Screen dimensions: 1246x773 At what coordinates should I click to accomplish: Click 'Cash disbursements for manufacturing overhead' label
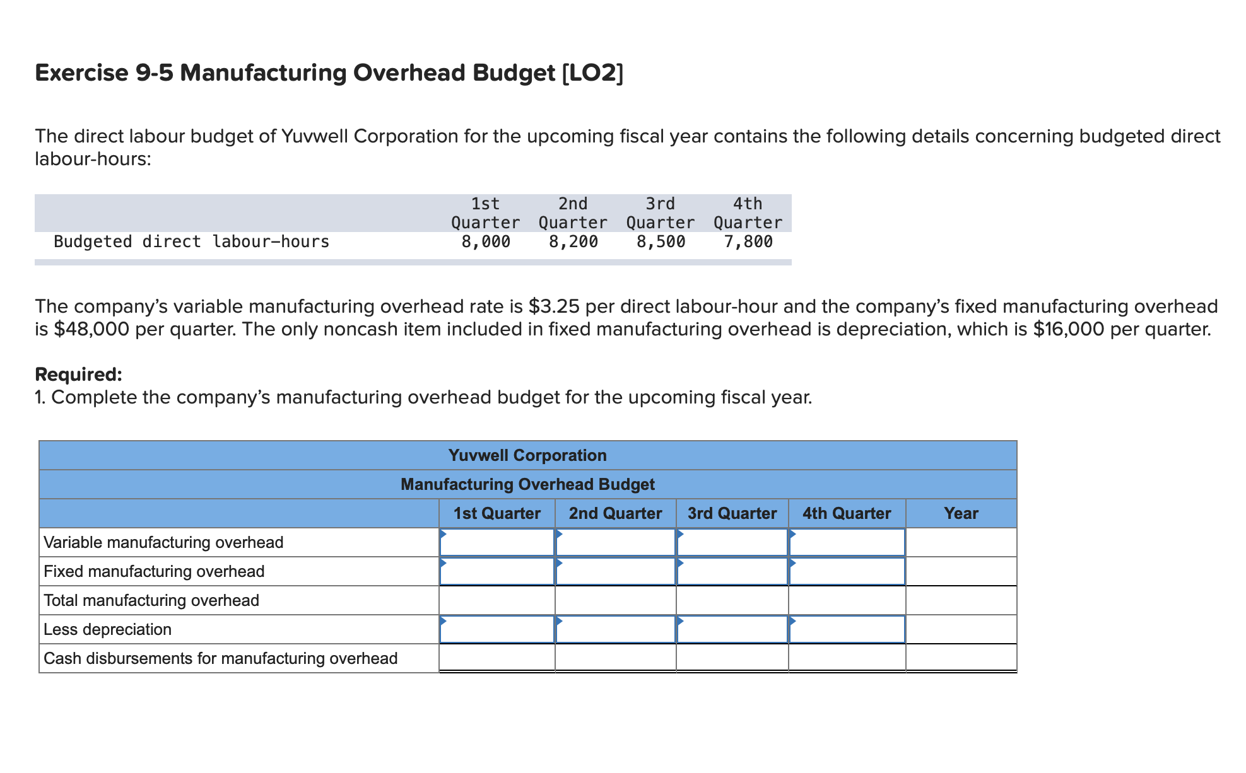pyautogui.click(x=220, y=658)
